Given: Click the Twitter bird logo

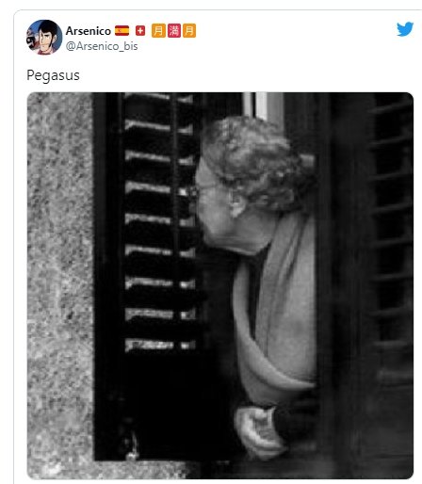Looking at the screenshot, I should [405, 29].
